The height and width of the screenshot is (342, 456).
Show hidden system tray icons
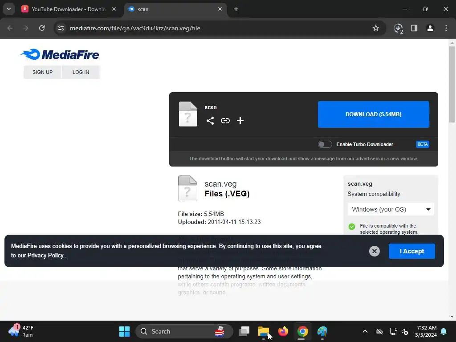(x=365, y=331)
